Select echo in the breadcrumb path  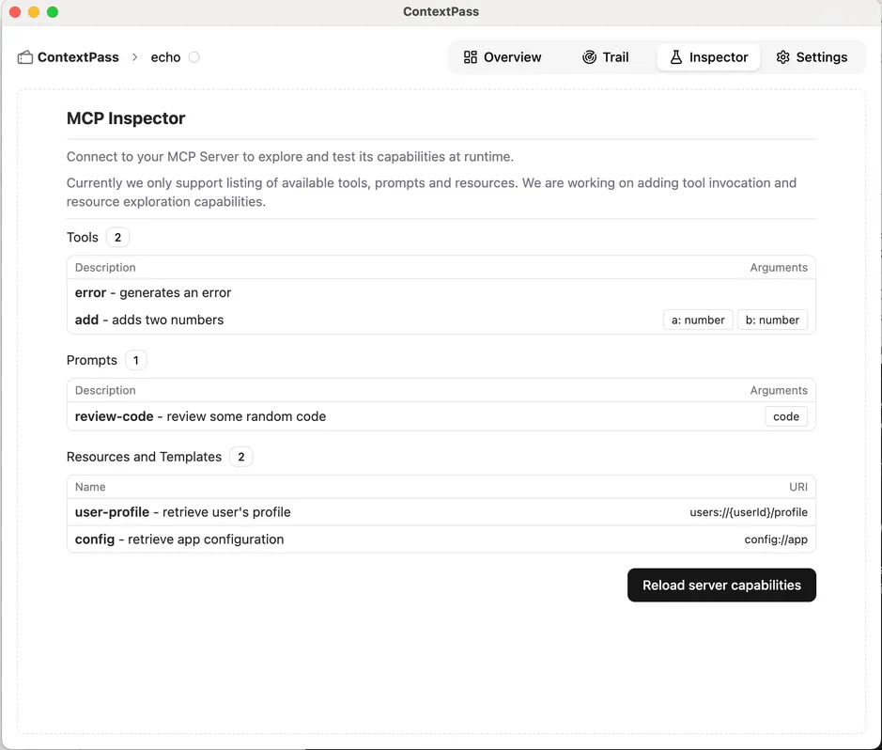click(164, 56)
